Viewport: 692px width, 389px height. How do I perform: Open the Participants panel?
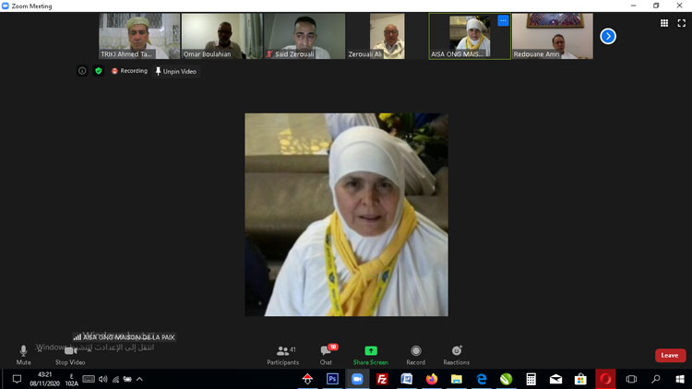(x=282, y=352)
